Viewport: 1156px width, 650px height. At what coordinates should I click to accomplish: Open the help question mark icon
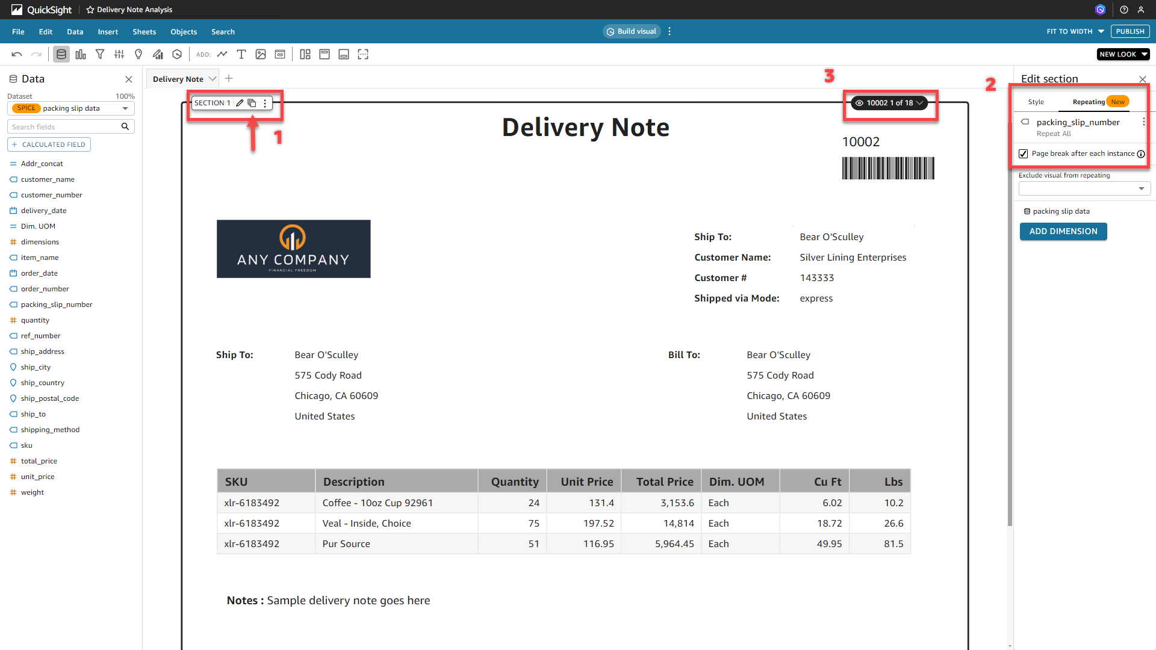[1123, 10]
